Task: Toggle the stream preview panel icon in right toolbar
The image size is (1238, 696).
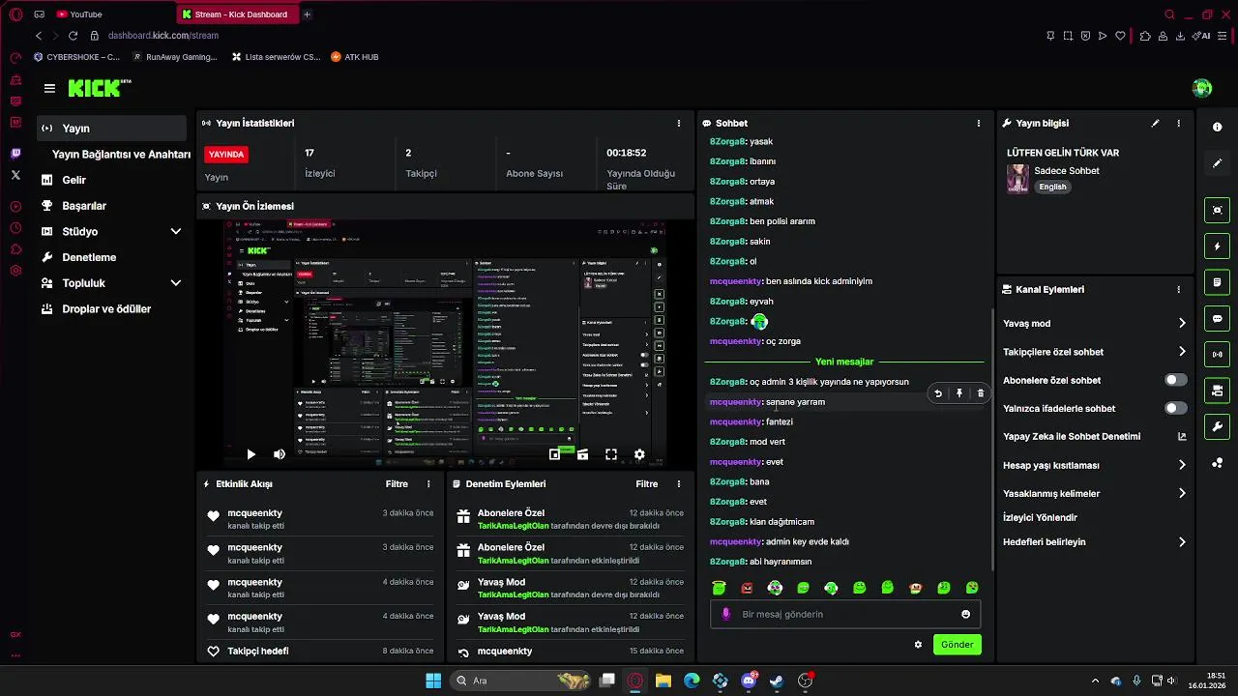Action: 1217,210
